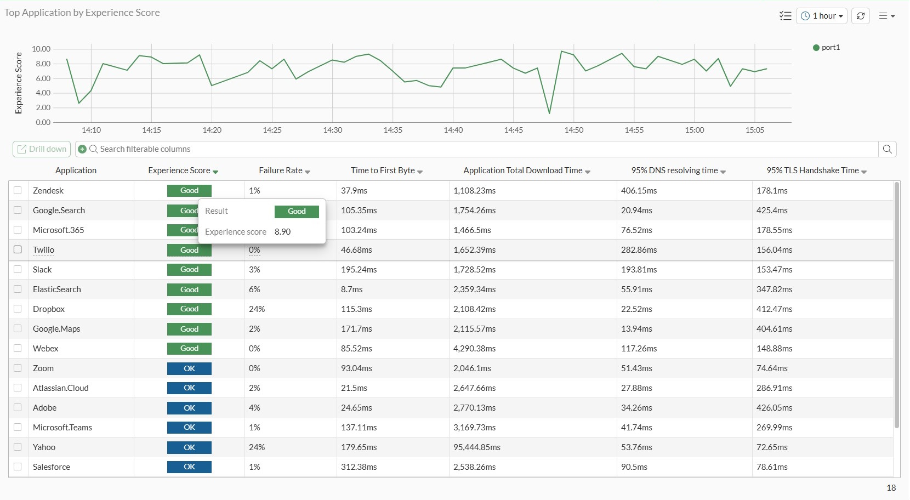Viewport: 910px width, 500px height.
Task: Click the refresh icon to reload data
Action: (x=860, y=16)
